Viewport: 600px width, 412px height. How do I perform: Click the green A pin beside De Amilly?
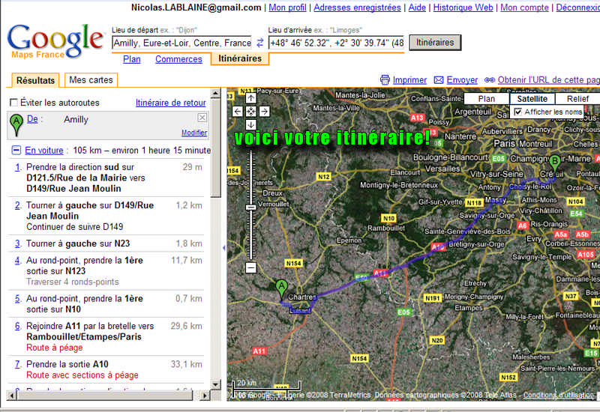pos(16,125)
